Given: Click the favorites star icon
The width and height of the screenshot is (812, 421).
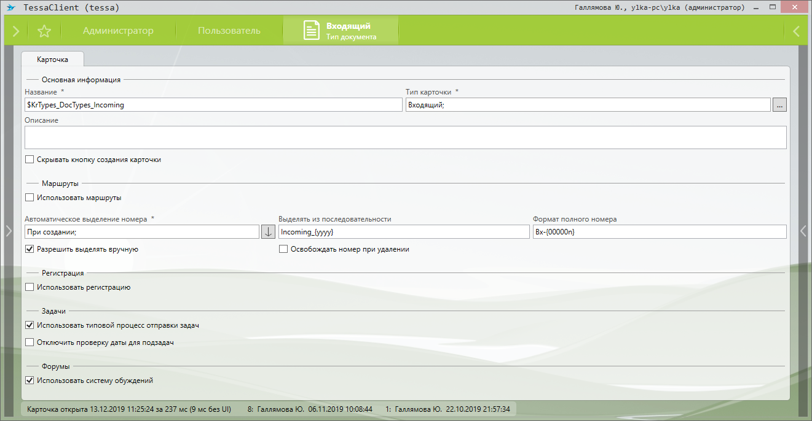Looking at the screenshot, I should pos(44,31).
